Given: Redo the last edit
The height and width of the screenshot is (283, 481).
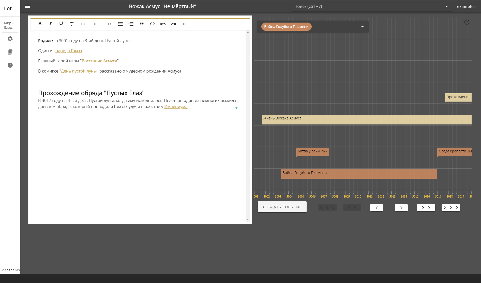Looking at the screenshot, I should 174,24.
